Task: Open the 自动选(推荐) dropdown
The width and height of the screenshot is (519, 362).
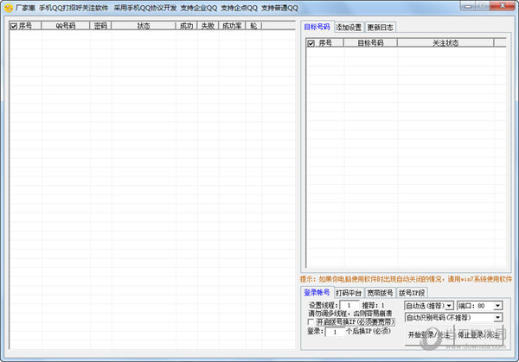Action: click(428, 305)
